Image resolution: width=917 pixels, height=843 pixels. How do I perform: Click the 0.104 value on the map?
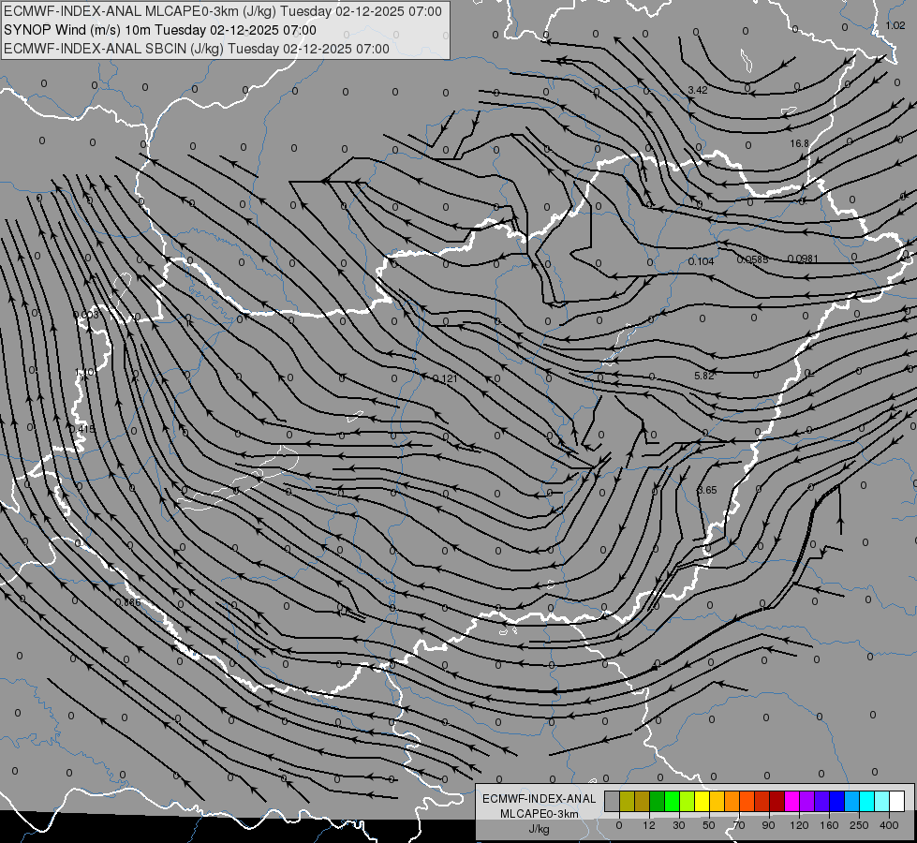pyautogui.click(x=702, y=261)
